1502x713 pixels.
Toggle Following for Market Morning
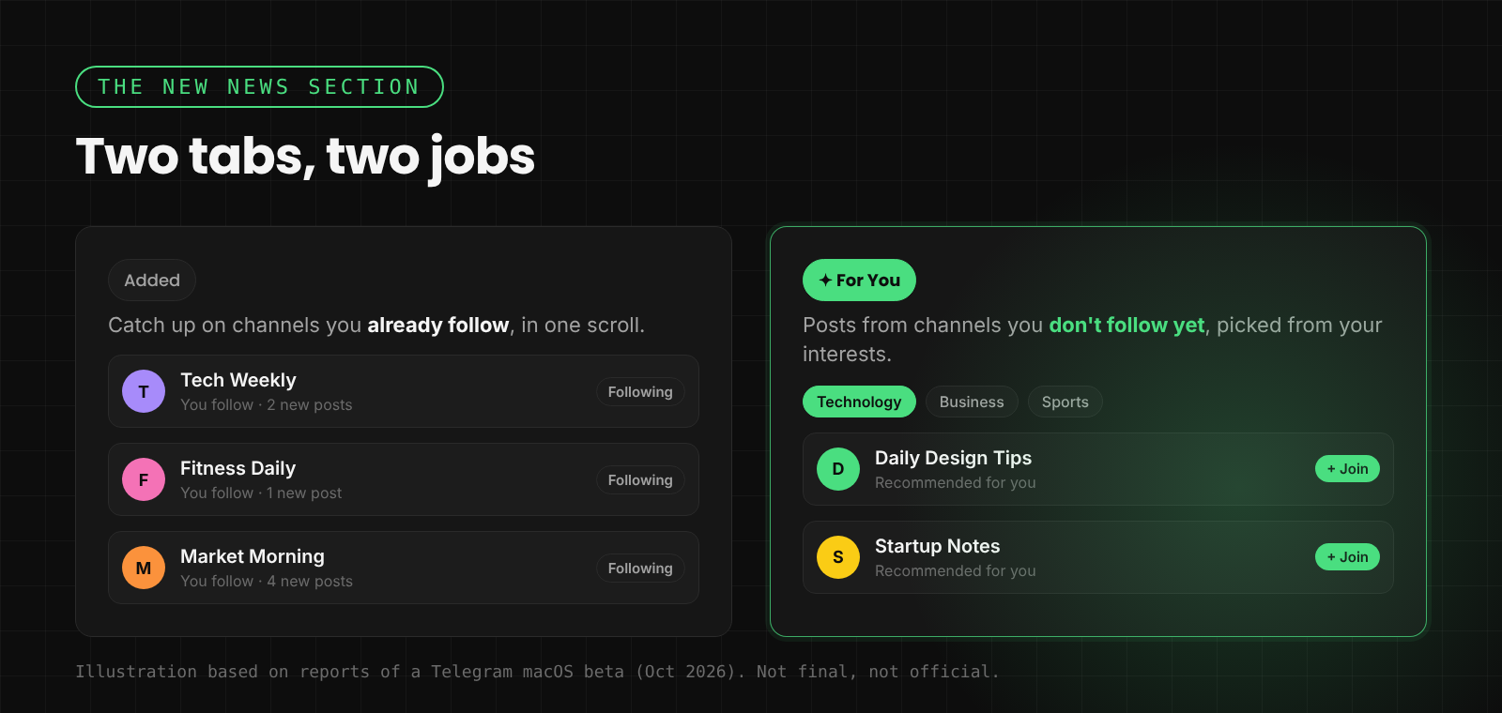(640, 569)
